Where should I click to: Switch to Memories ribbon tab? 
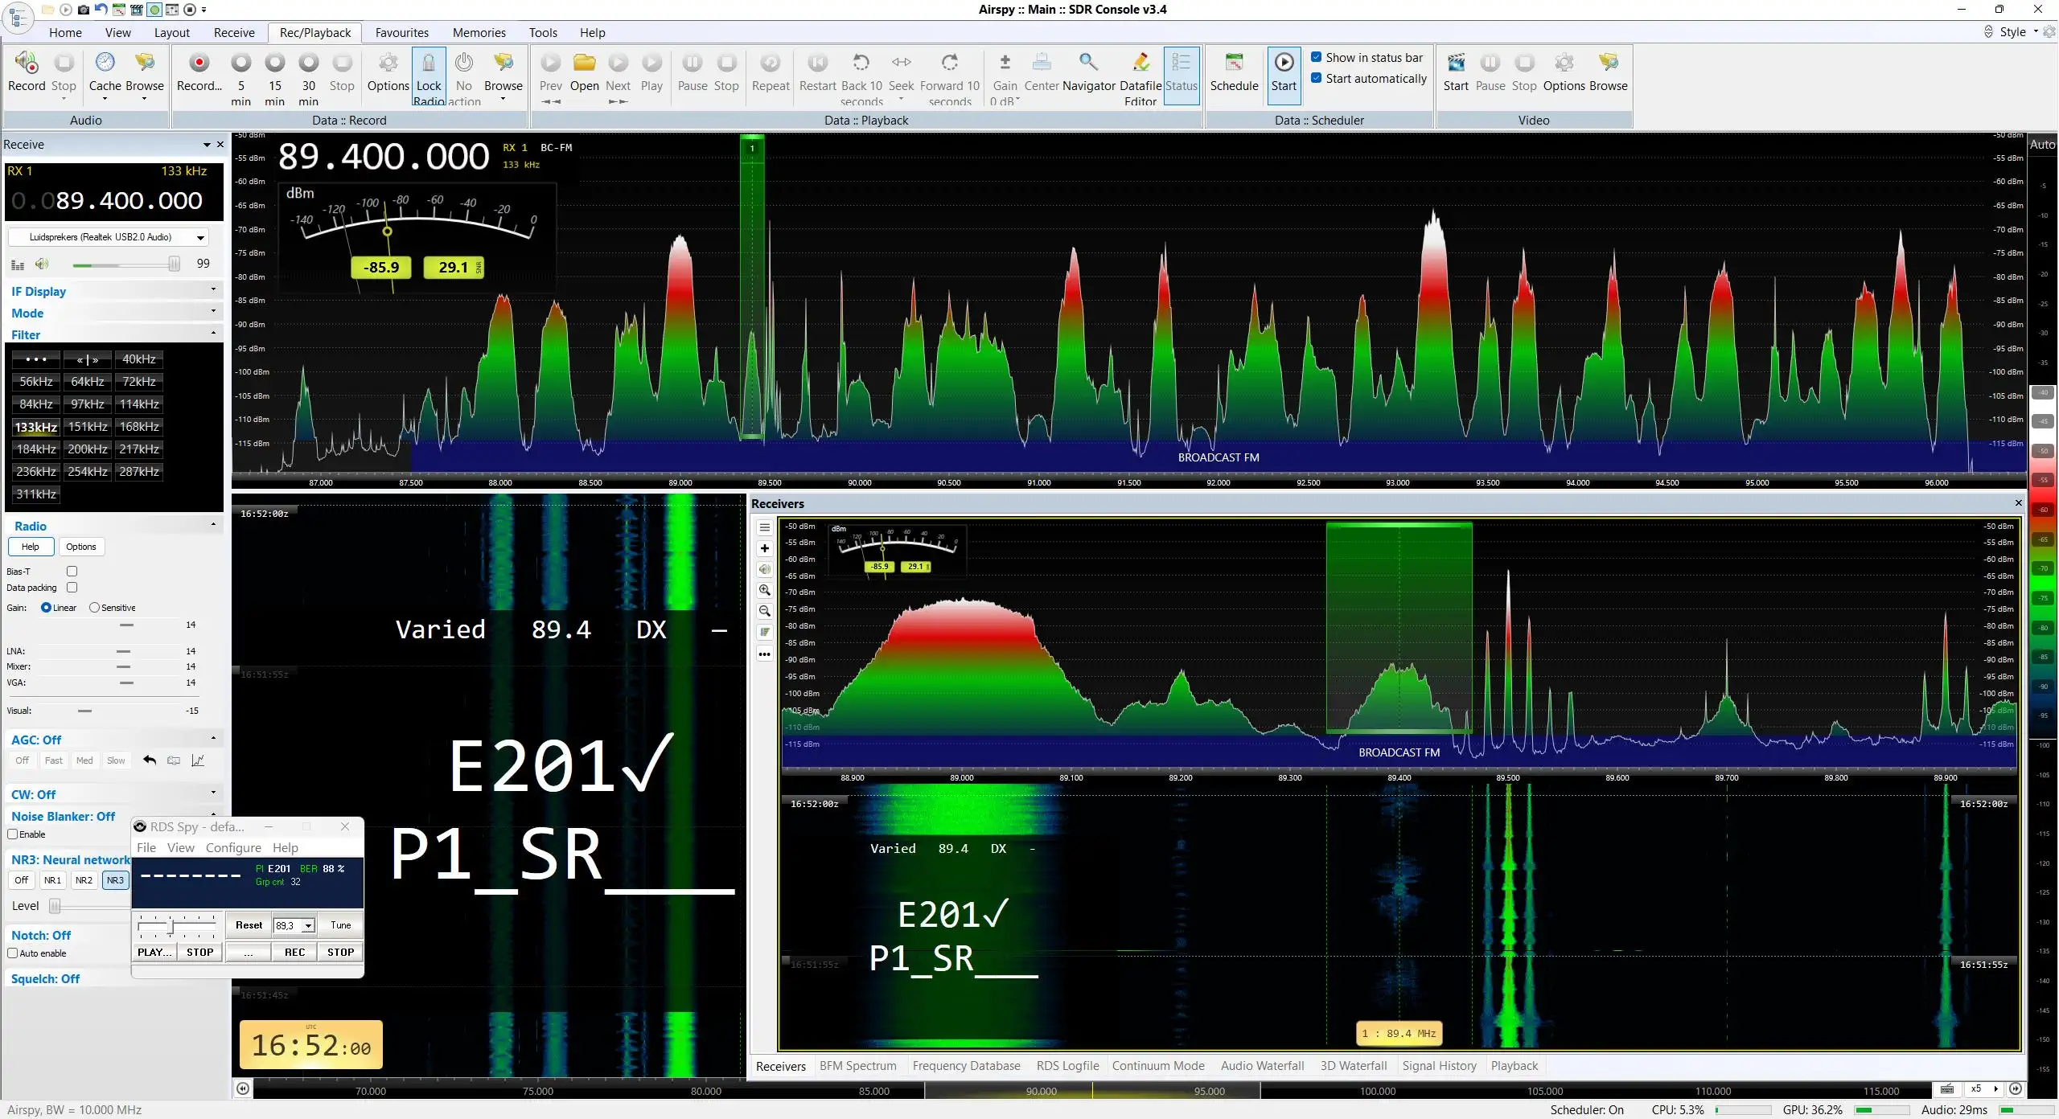(479, 33)
